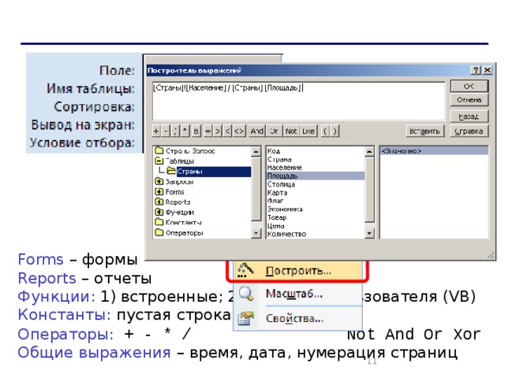Click the plus operator button
505x378 pixels.
pyautogui.click(x=156, y=132)
